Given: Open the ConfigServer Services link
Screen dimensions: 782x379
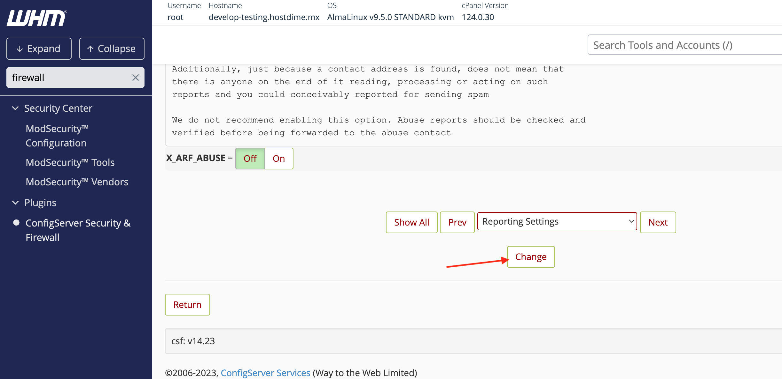Looking at the screenshot, I should click(x=265, y=373).
